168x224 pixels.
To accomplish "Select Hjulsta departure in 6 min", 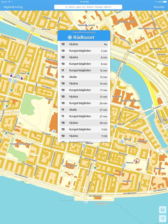I will coord(84,57).
